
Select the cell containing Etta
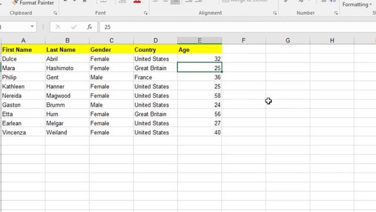tap(23, 114)
